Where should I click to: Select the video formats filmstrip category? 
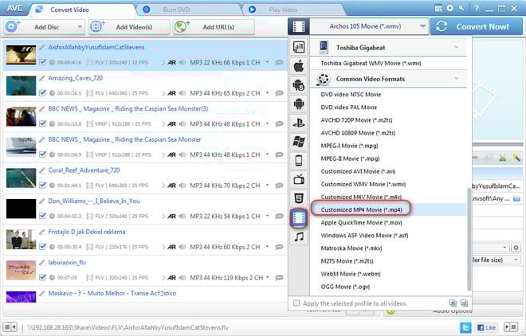[x=299, y=217]
